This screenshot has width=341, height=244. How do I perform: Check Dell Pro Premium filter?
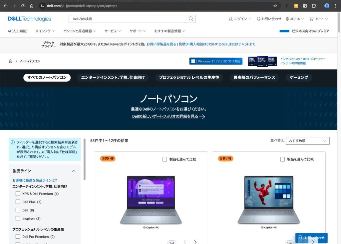click(x=18, y=236)
